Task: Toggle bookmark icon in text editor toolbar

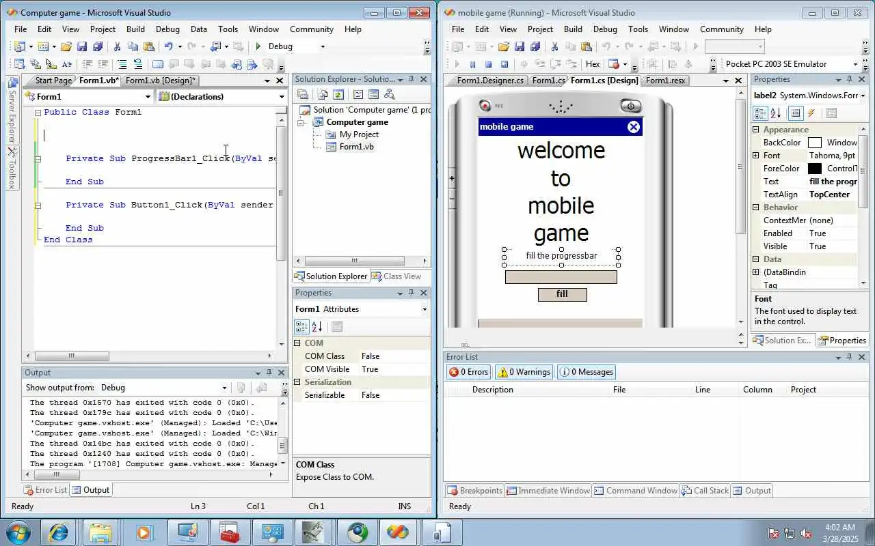Action: 158,64
